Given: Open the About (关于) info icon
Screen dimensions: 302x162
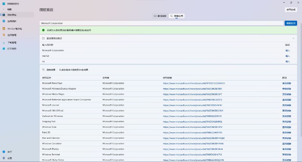Looking at the screenshot, I should [4, 152].
